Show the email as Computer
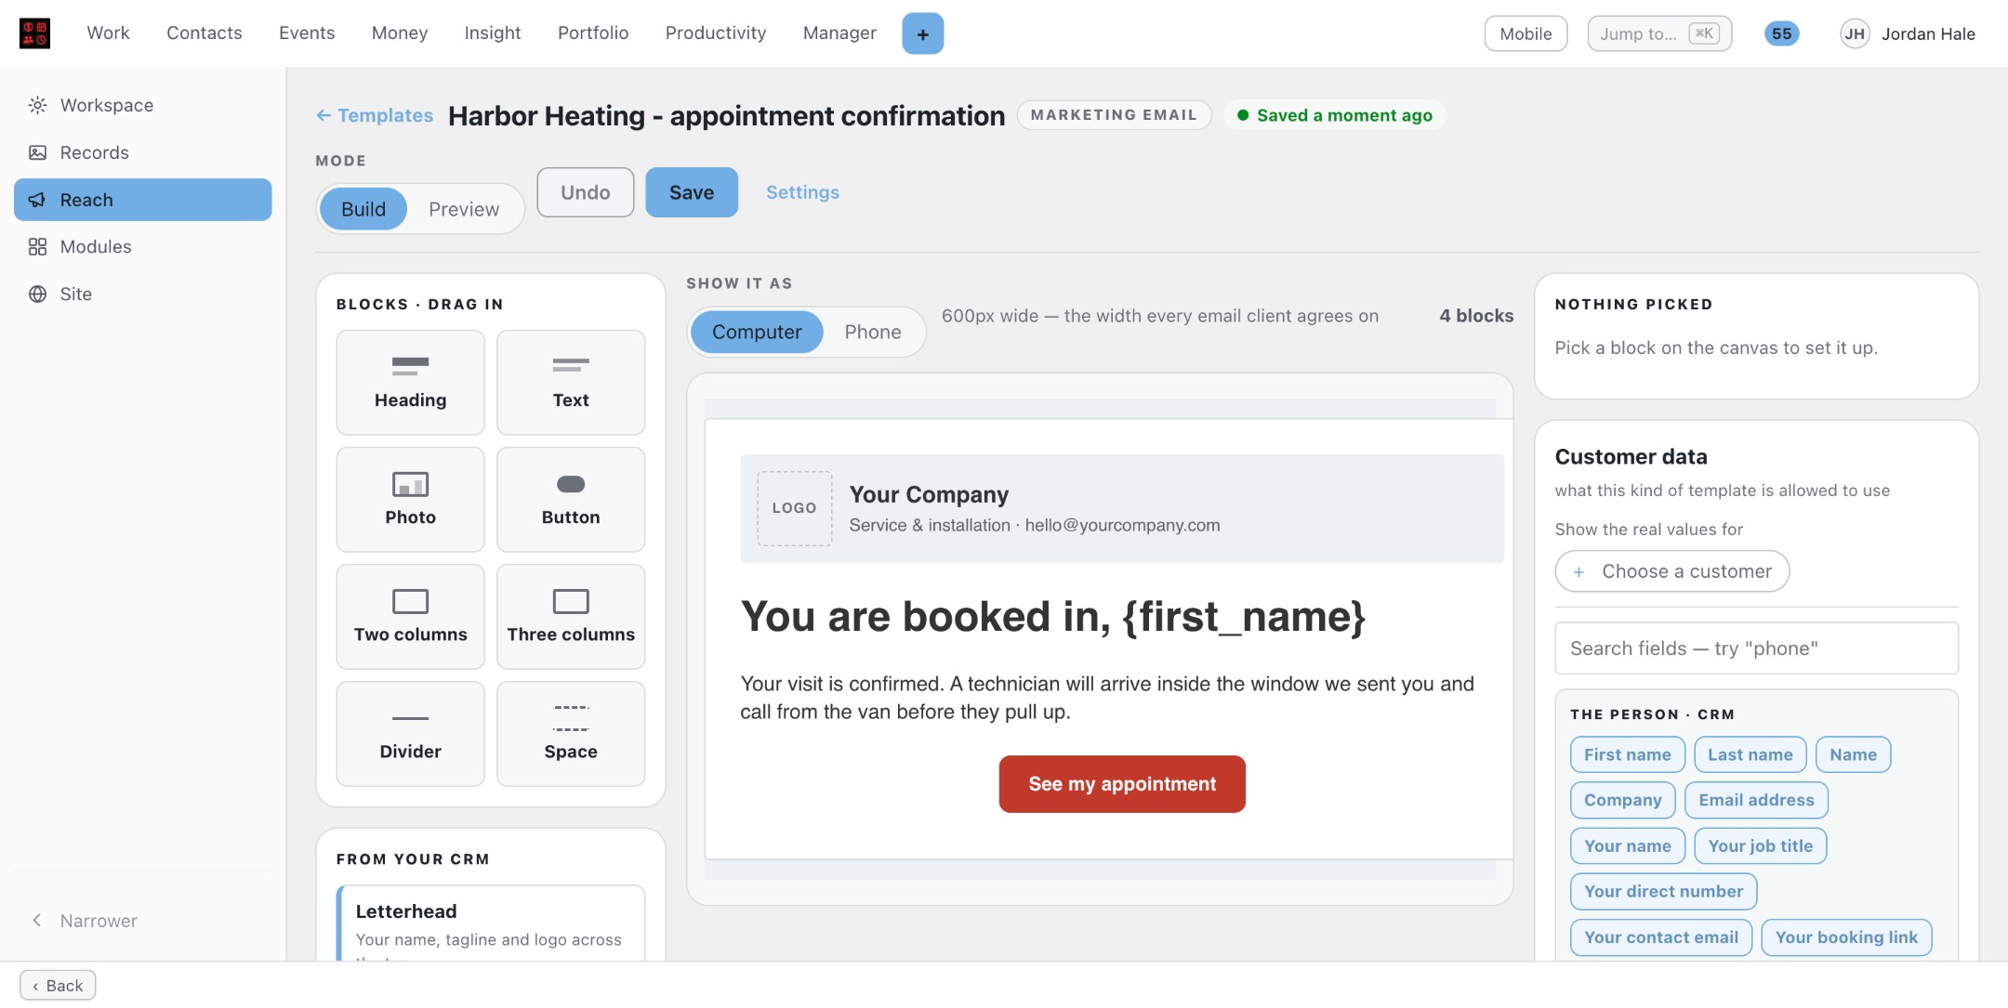 point(757,332)
